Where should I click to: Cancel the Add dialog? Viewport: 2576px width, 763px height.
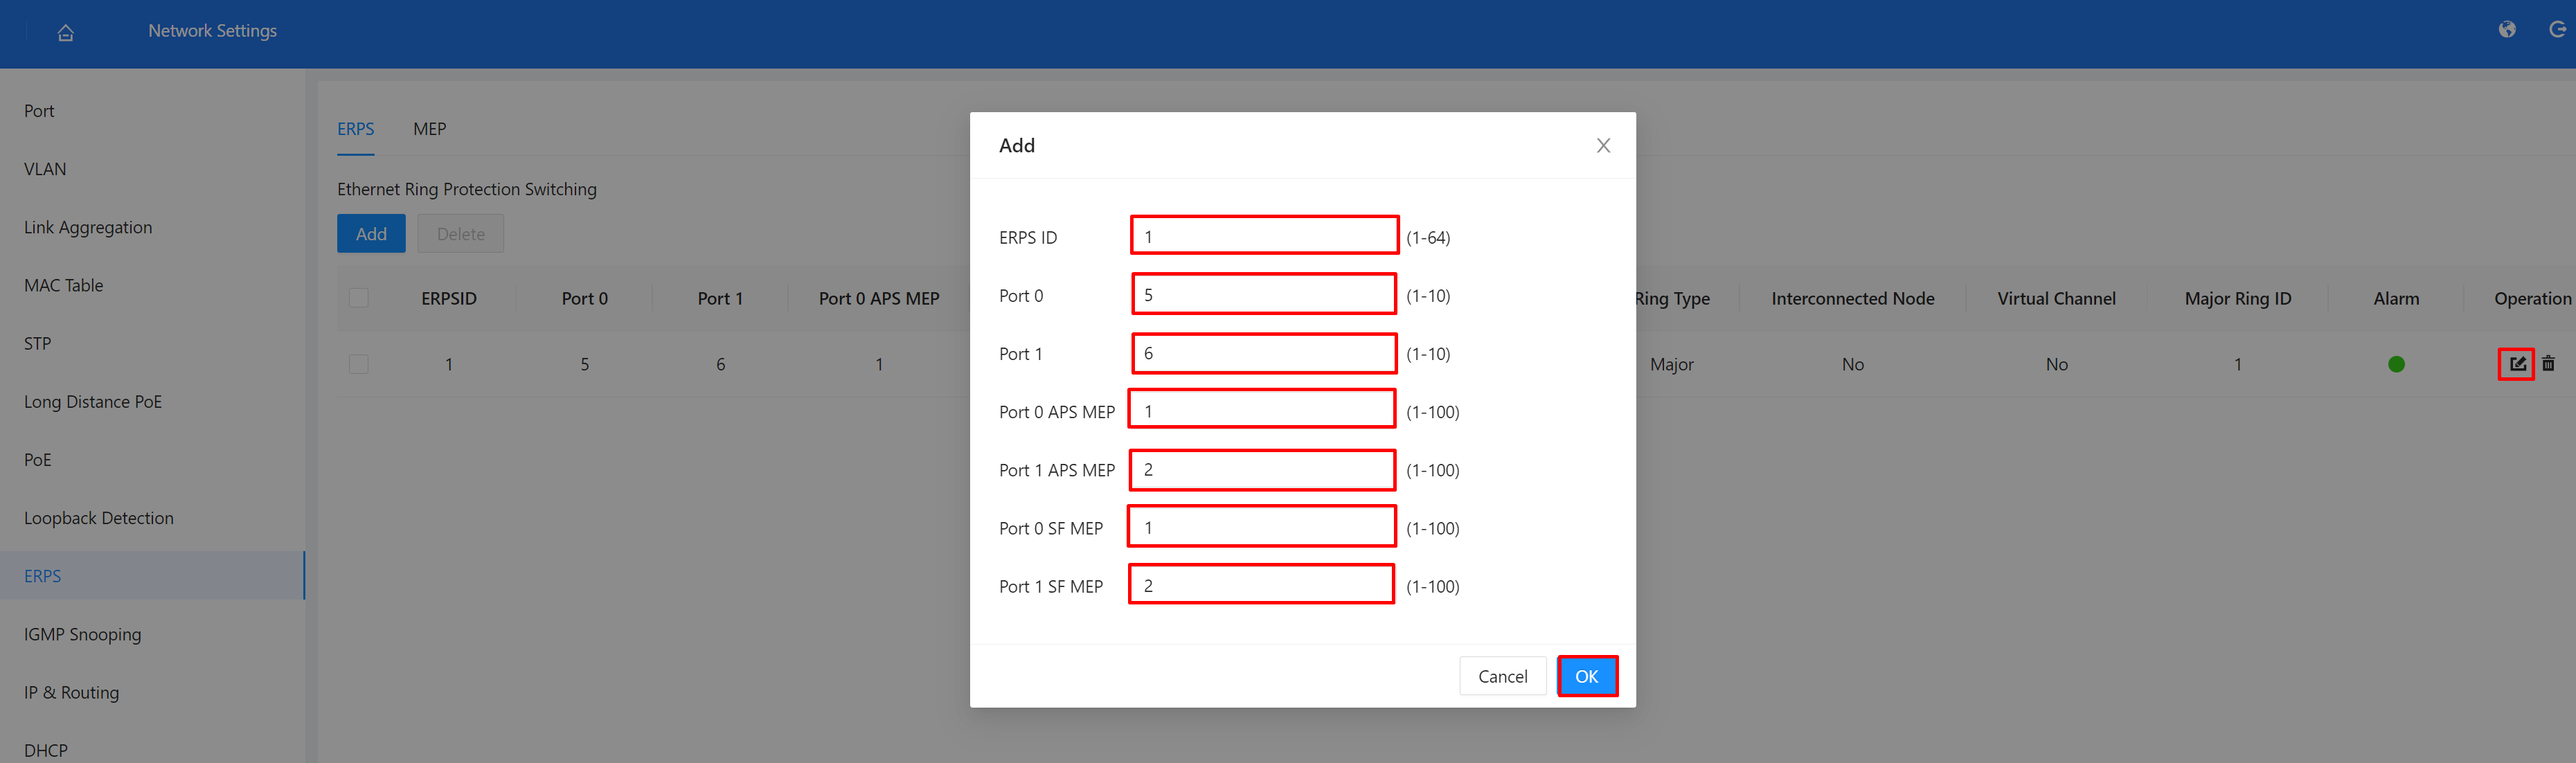click(x=1502, y=676)
